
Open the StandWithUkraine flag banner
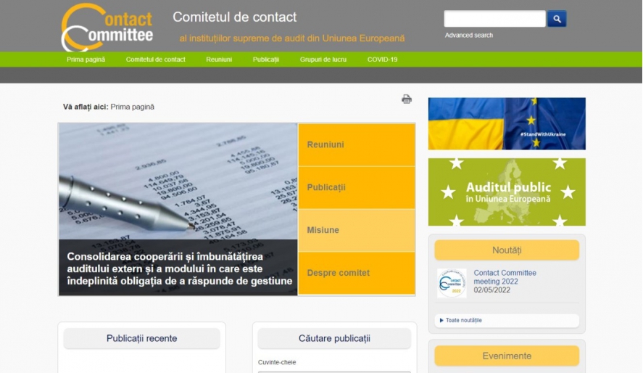(x=507, y=123)
